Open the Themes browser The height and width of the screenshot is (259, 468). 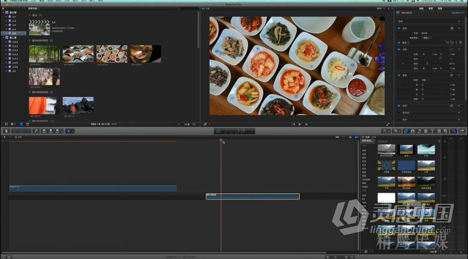tap(445, 131)
